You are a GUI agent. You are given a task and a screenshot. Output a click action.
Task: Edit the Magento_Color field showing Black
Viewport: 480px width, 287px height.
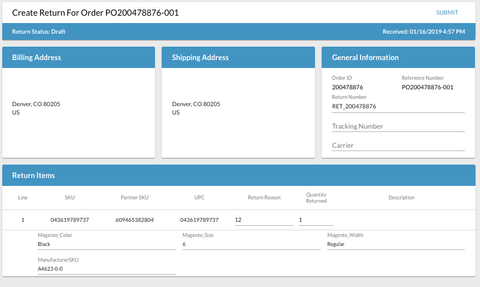[106, 244]
